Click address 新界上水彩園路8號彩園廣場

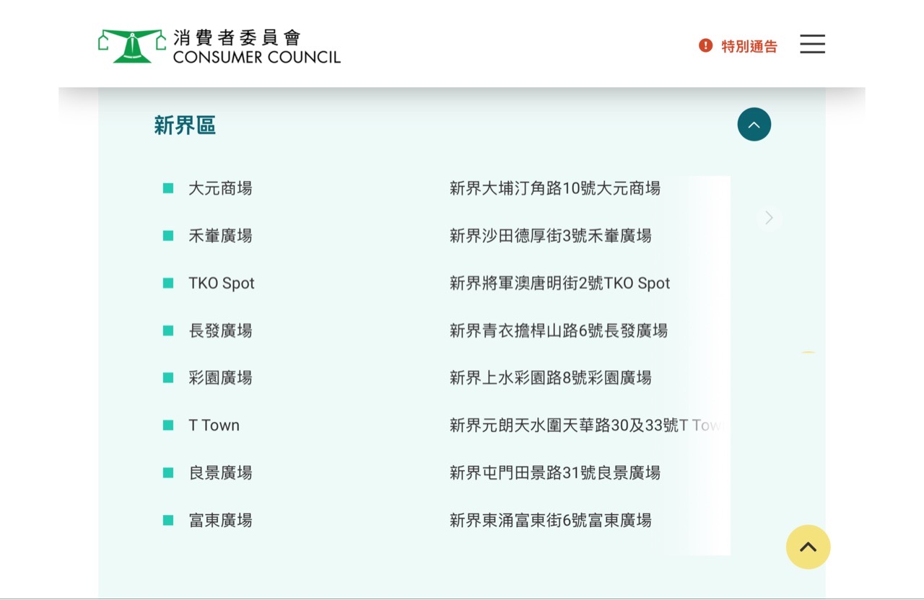551,378
